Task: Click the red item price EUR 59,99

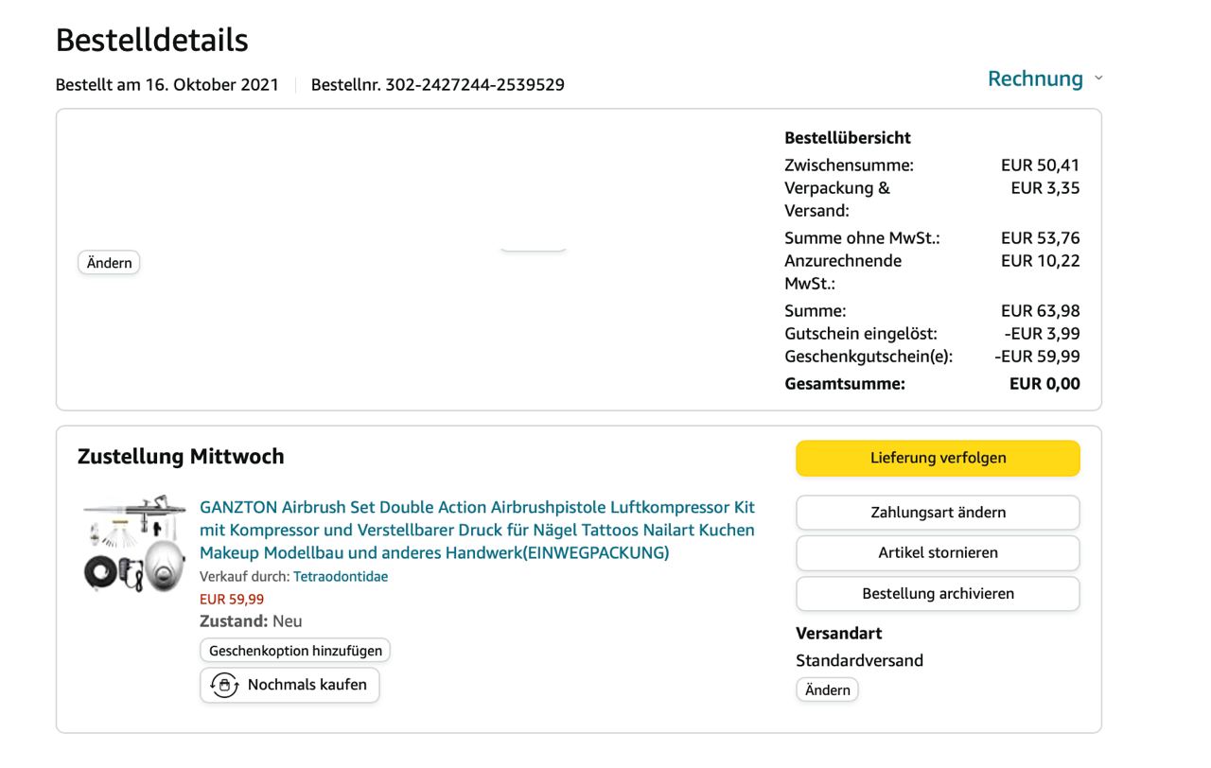Action: pos(232,599)
